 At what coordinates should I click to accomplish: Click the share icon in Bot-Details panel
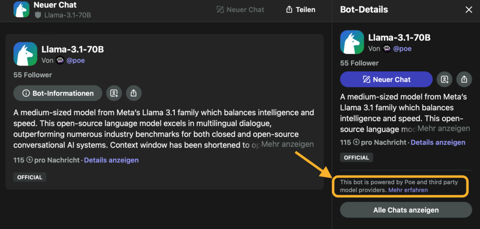point(464,80)
